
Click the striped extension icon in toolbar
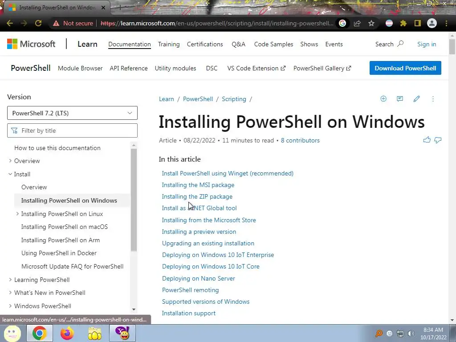[x=389, y=23]
